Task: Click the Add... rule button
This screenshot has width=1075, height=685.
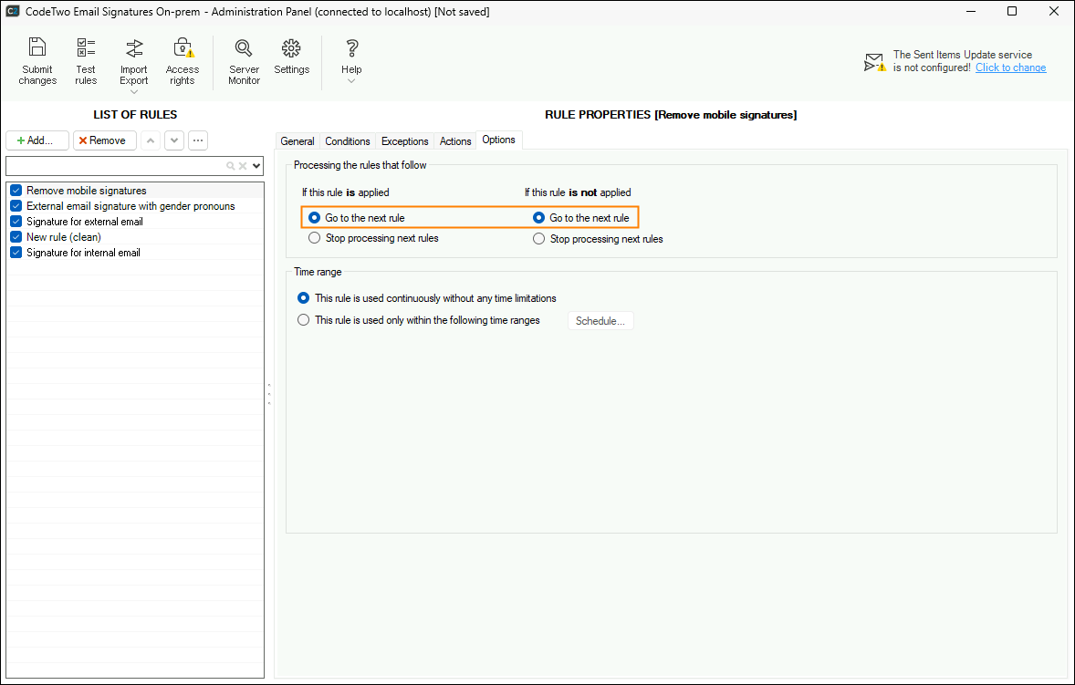Action: [37, 140]
